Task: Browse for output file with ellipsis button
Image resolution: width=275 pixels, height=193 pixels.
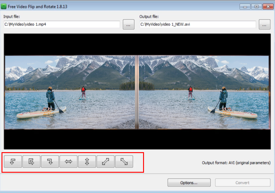Action: click(264, 25)
